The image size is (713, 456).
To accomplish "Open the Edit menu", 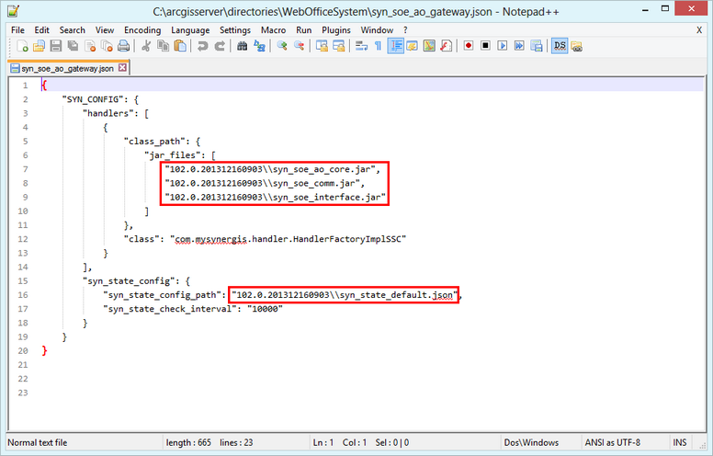I will pyautogui.click(x=42, y=30).
